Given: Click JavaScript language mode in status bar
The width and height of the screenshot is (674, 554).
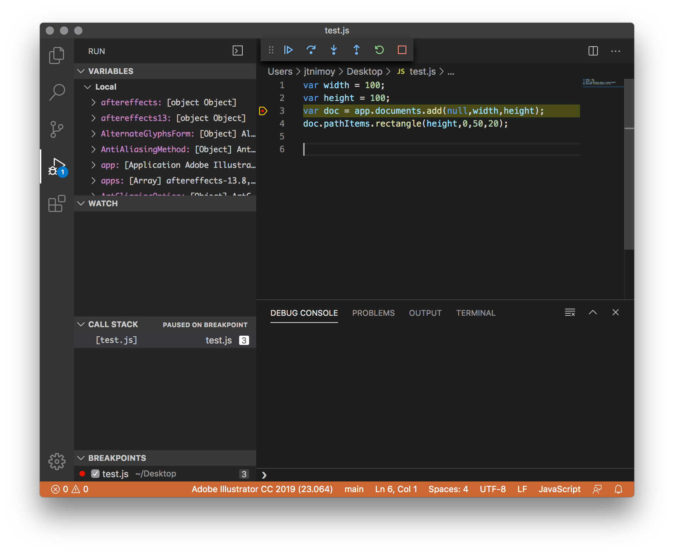Looking at the screenshot, I should (559, 489).
